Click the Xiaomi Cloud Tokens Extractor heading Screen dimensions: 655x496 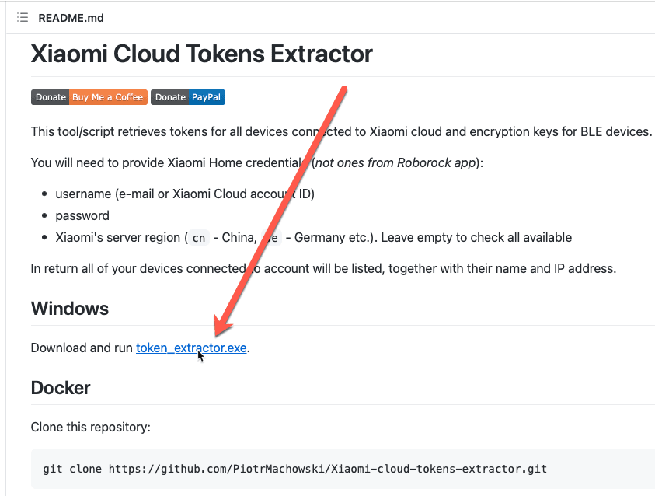pos(201,54)
